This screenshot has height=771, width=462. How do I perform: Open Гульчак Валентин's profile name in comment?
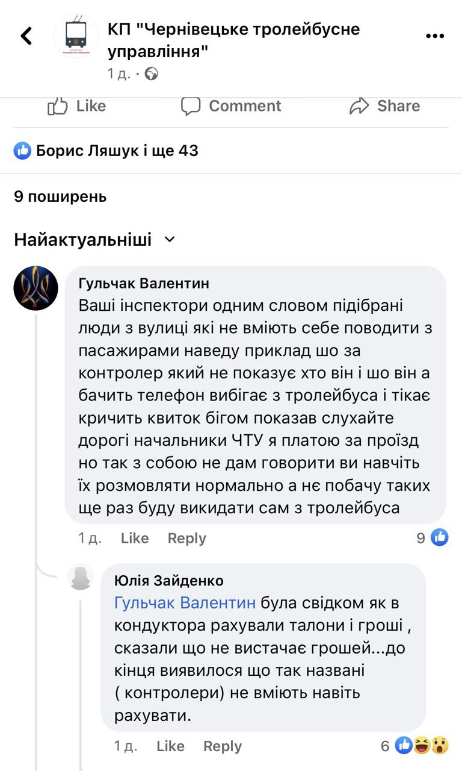(144, 284)
